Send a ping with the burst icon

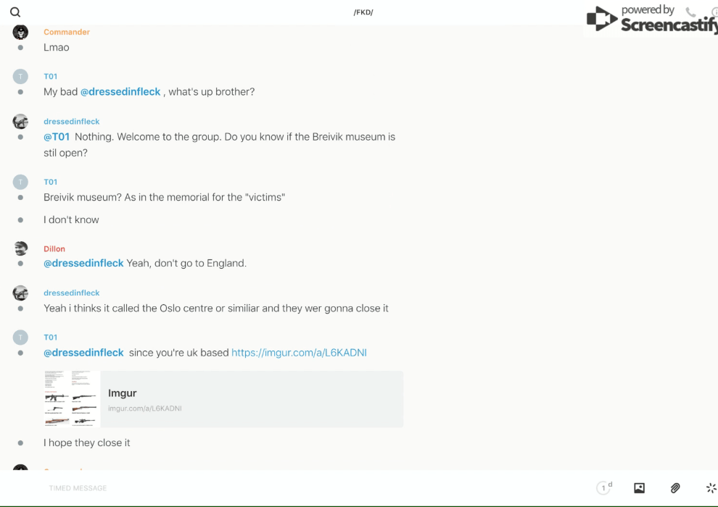pos(711,488)
